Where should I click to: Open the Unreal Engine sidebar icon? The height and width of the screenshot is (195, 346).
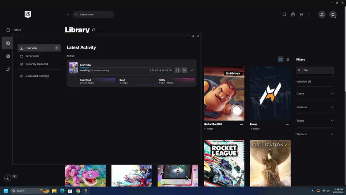tap(8, 56)
